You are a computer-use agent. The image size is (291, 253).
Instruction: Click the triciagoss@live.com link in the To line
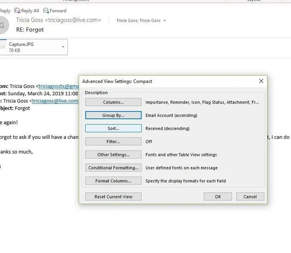[x=55, y=101]
